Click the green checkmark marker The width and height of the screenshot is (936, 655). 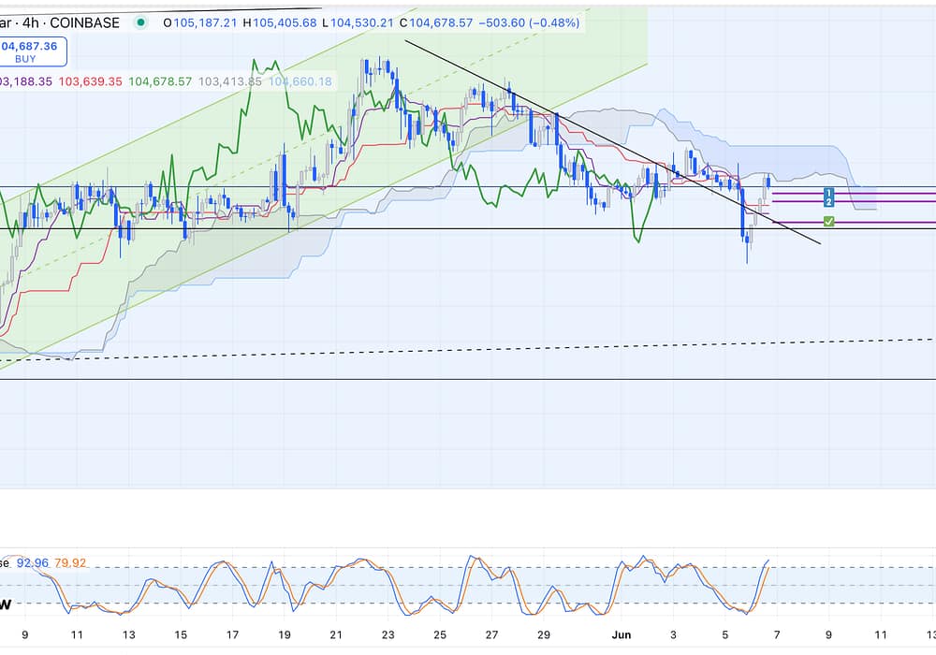(x=828, y=221)
